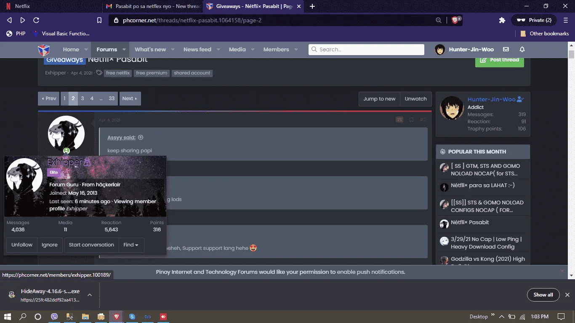
Task: Open the Members navigation item
Action: pyautogui.click(x=276, y=50)
